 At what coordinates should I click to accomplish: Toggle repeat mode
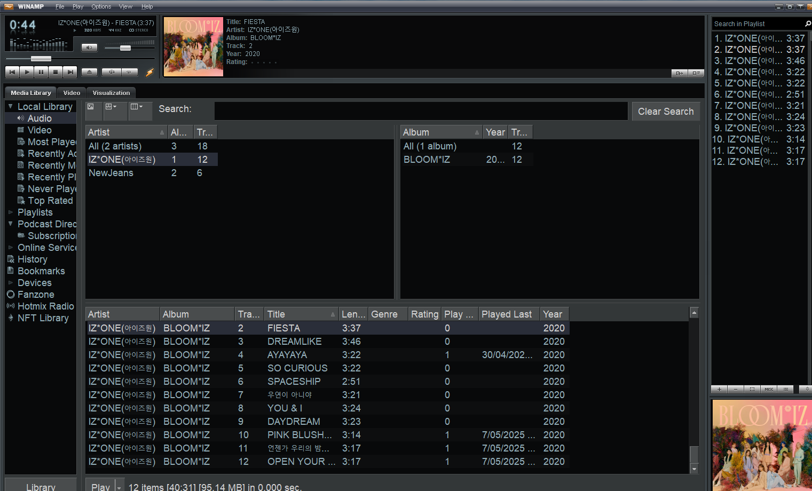(130, 72)
